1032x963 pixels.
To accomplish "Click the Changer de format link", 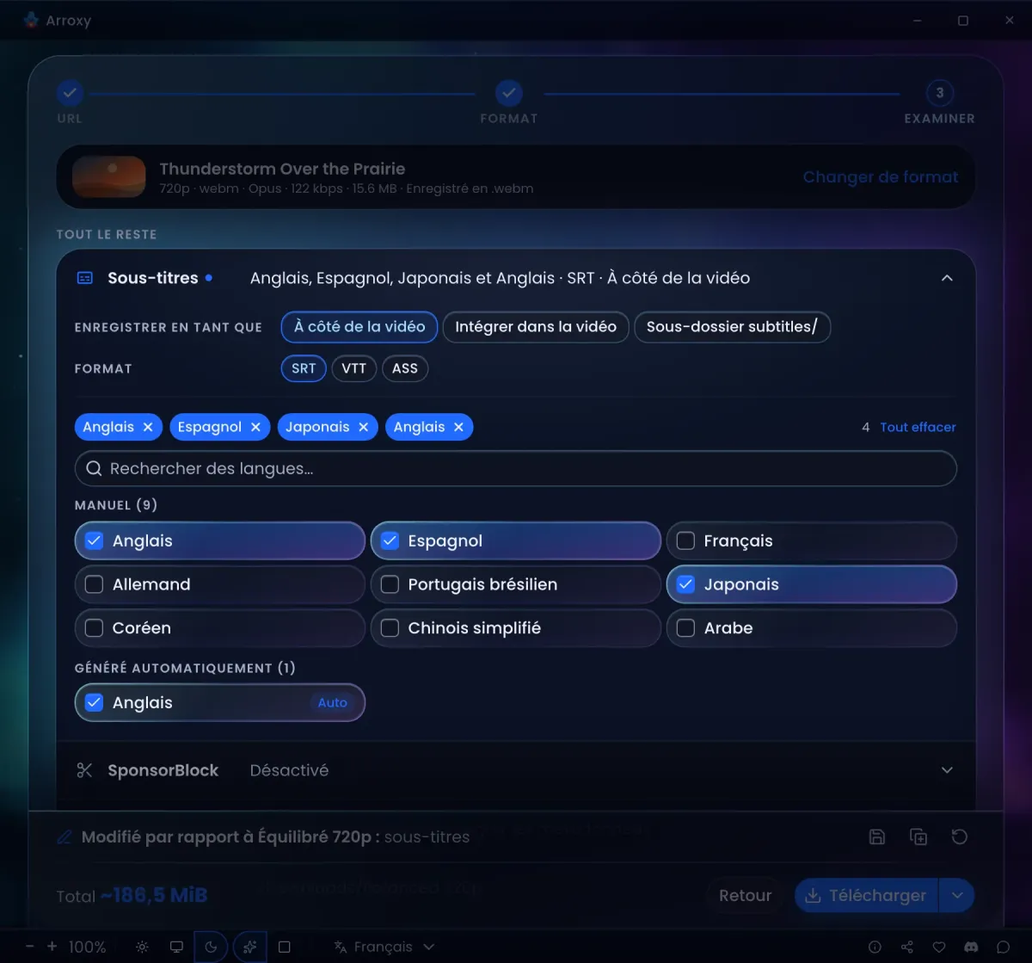I will pos(881,177).
